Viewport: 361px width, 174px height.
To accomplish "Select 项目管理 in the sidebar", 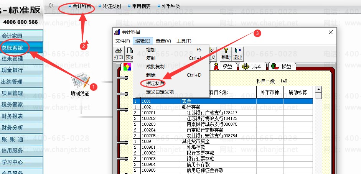I will coord(21,93).
